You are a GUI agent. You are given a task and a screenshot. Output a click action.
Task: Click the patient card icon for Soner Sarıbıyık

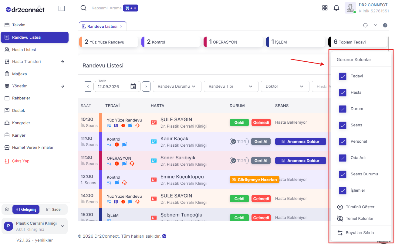click(154, 160)
